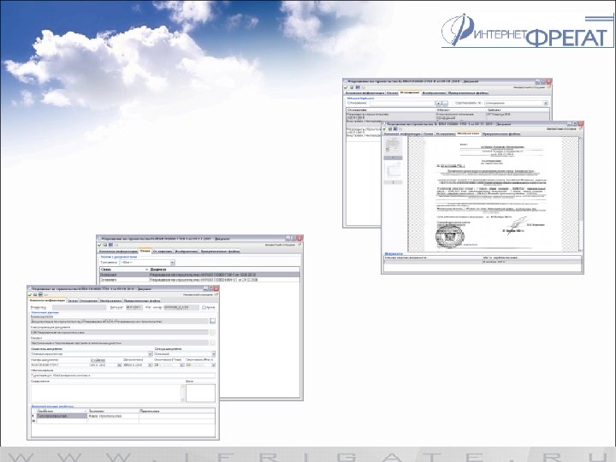Close the document image window
The height and width of the screenshot is (462, 616).
click(x=581, y=124)
